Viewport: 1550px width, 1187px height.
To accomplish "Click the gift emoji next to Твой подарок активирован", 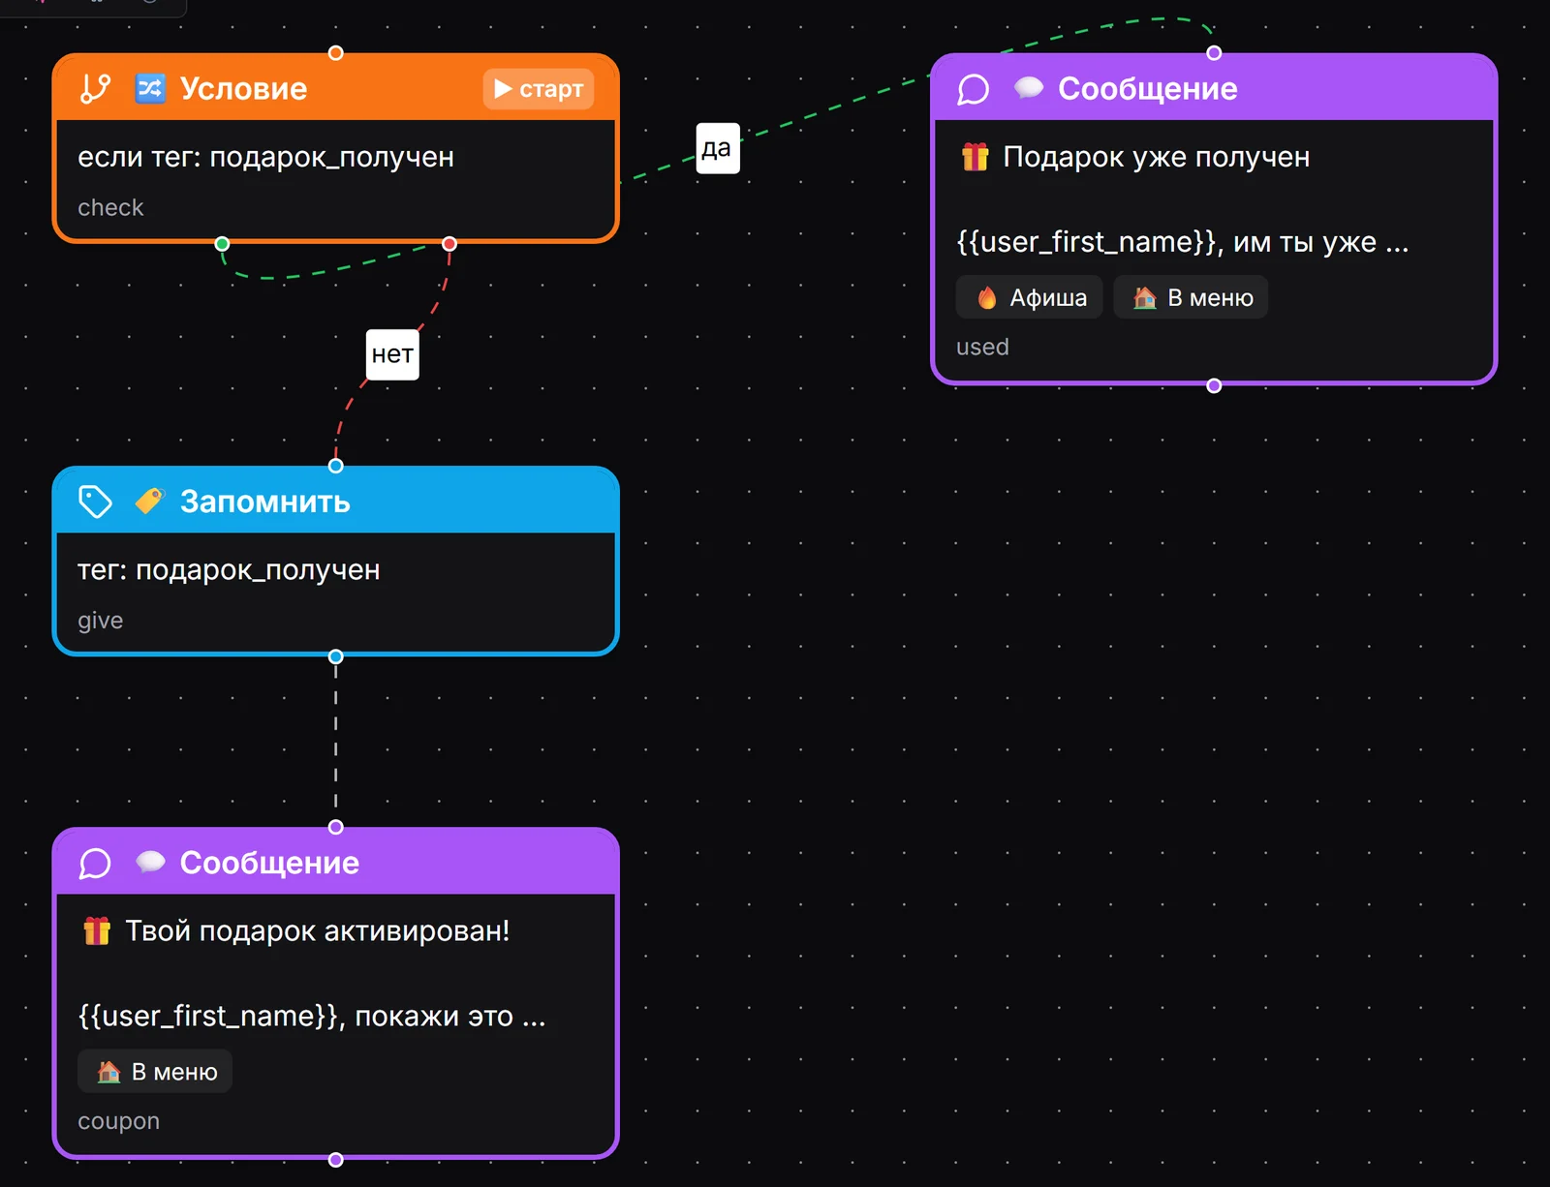I will [x=97, y=930].
